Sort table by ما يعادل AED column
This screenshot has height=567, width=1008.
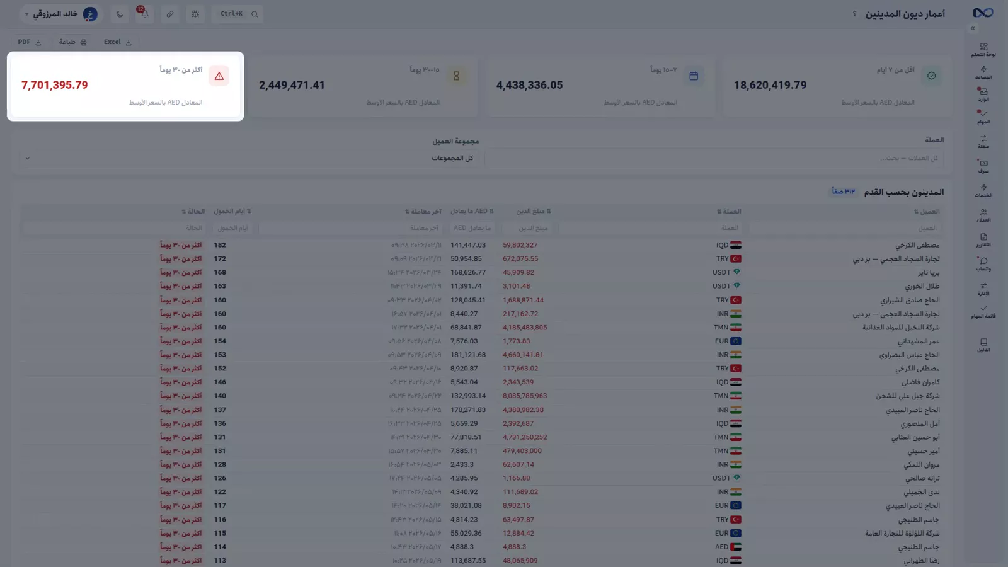pos(472,212)
